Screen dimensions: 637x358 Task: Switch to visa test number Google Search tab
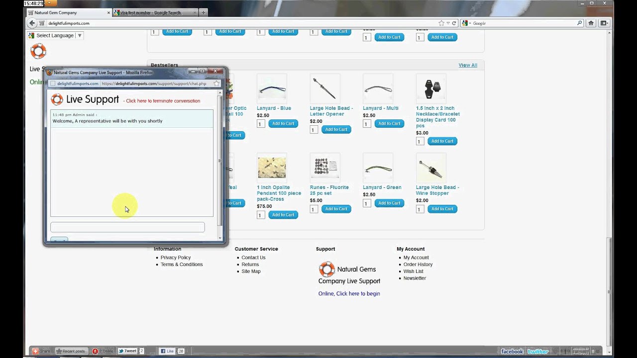(155, 12)
